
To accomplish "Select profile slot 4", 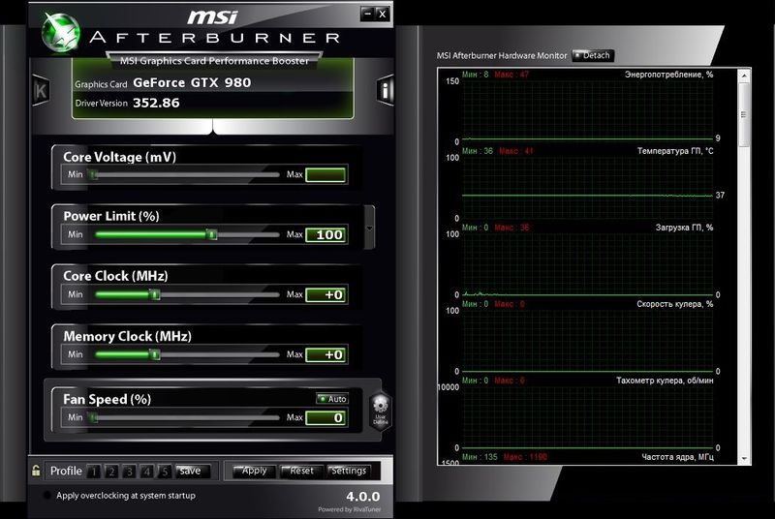I will tap(147, 472).
